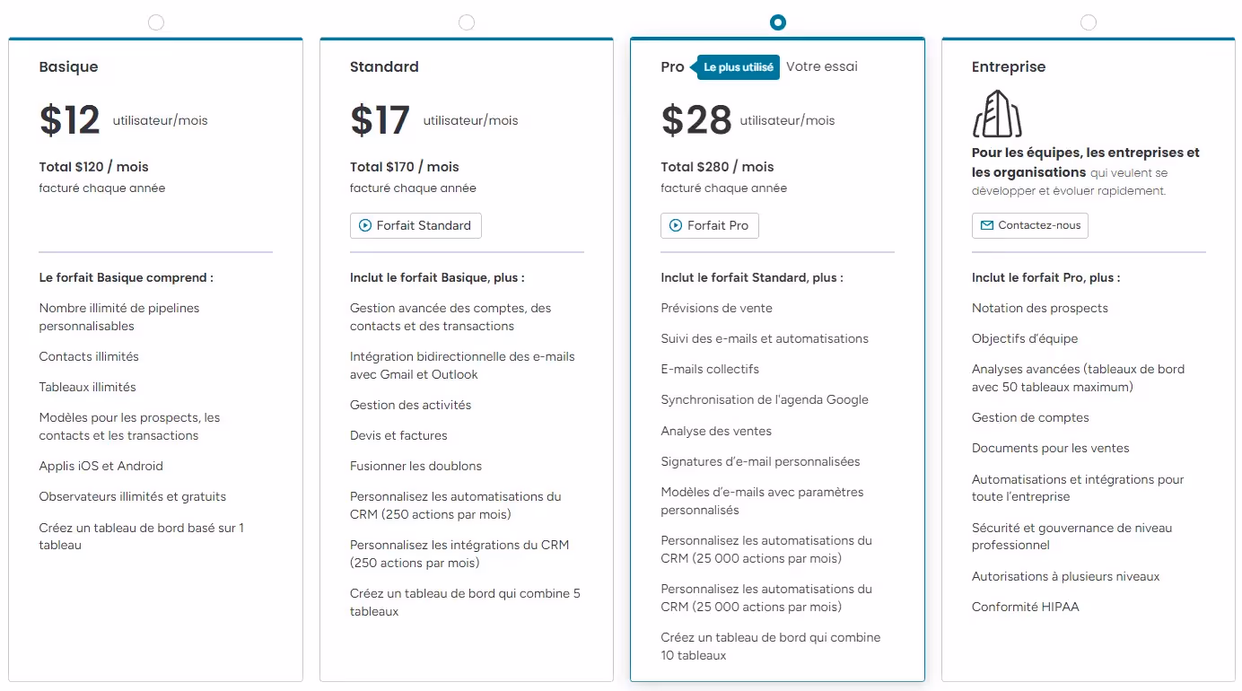Click play icon in Forfait Standard button
1242x691 pixels.
(365, 226)
